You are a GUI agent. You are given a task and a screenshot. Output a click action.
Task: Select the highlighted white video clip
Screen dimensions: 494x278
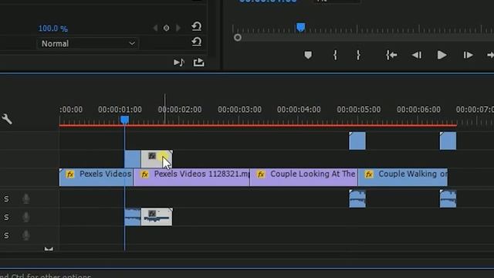157,159
